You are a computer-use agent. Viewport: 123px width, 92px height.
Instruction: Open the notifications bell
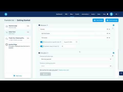coord(107,14)
